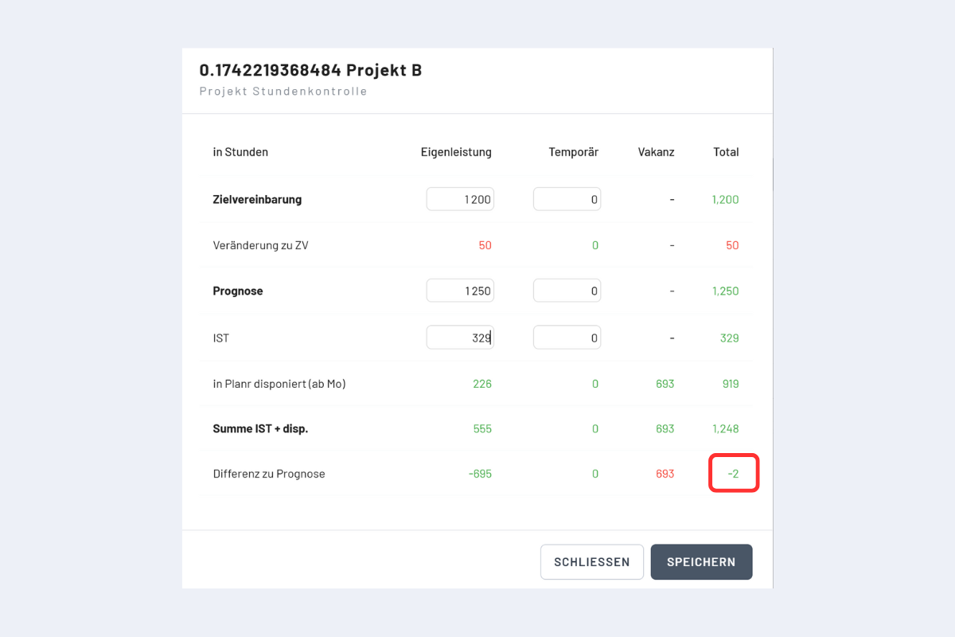
Task: Click the in Planr disponiert total 919
Action: click(729, 384)
